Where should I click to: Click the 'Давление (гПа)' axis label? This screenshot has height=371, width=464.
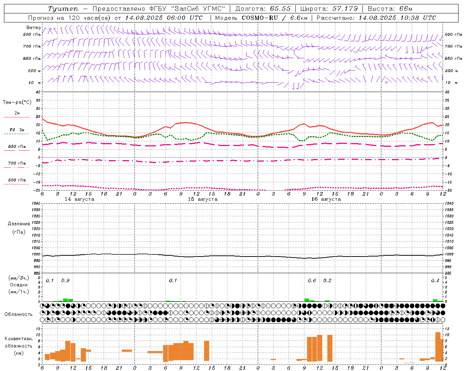coord(19,228)
